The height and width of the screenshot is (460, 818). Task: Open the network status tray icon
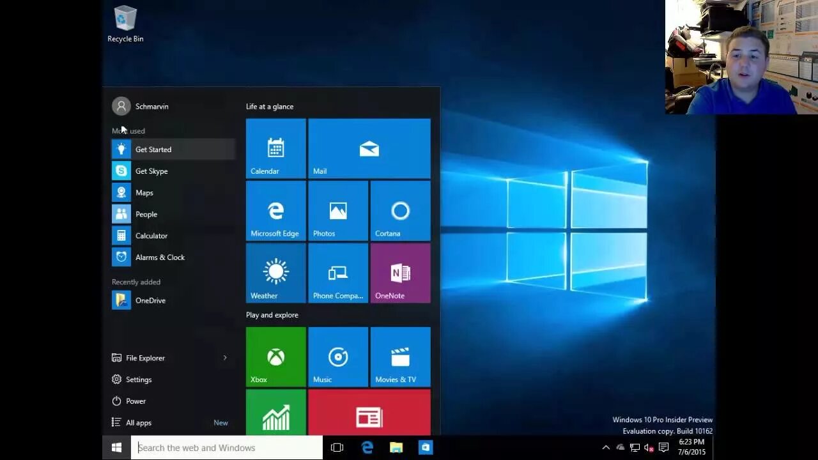point(635,448)
